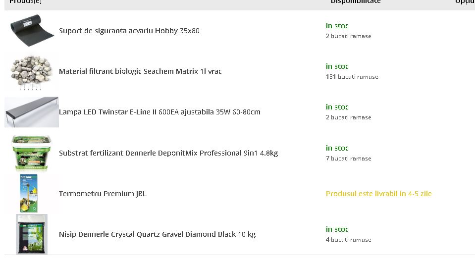Click the Produs(e) column header
The width and height of the screenshot is (475, 265).
25,1
